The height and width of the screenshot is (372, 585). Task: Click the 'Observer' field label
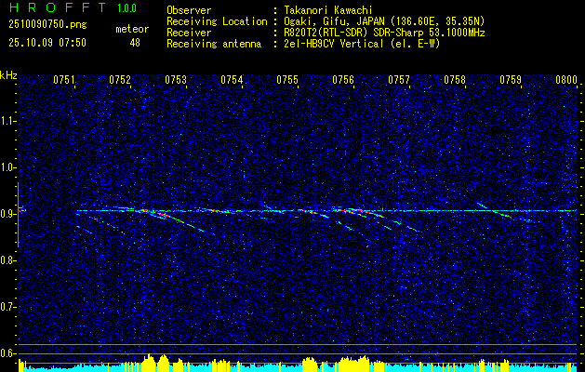(x=189, y=10)
